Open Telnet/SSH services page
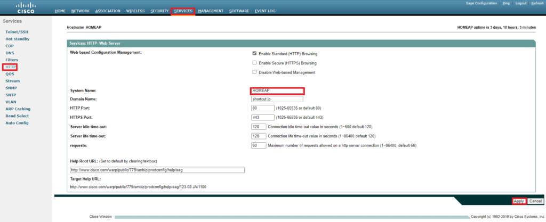This screenshot has width=546, height=222. click(x=17, y=32)
